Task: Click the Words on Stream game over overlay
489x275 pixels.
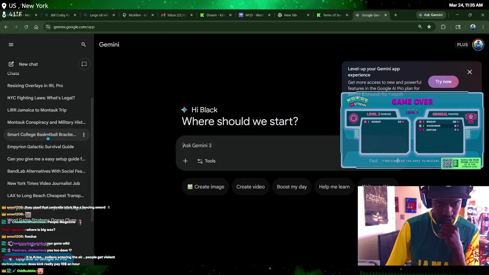Action: [412, 130]
